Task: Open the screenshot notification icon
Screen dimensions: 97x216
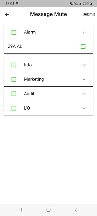Action: 17,4
